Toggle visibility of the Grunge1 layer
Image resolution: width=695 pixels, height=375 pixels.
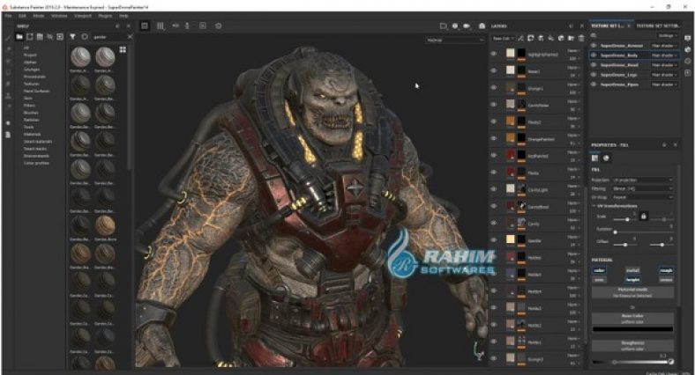(494, 88)
